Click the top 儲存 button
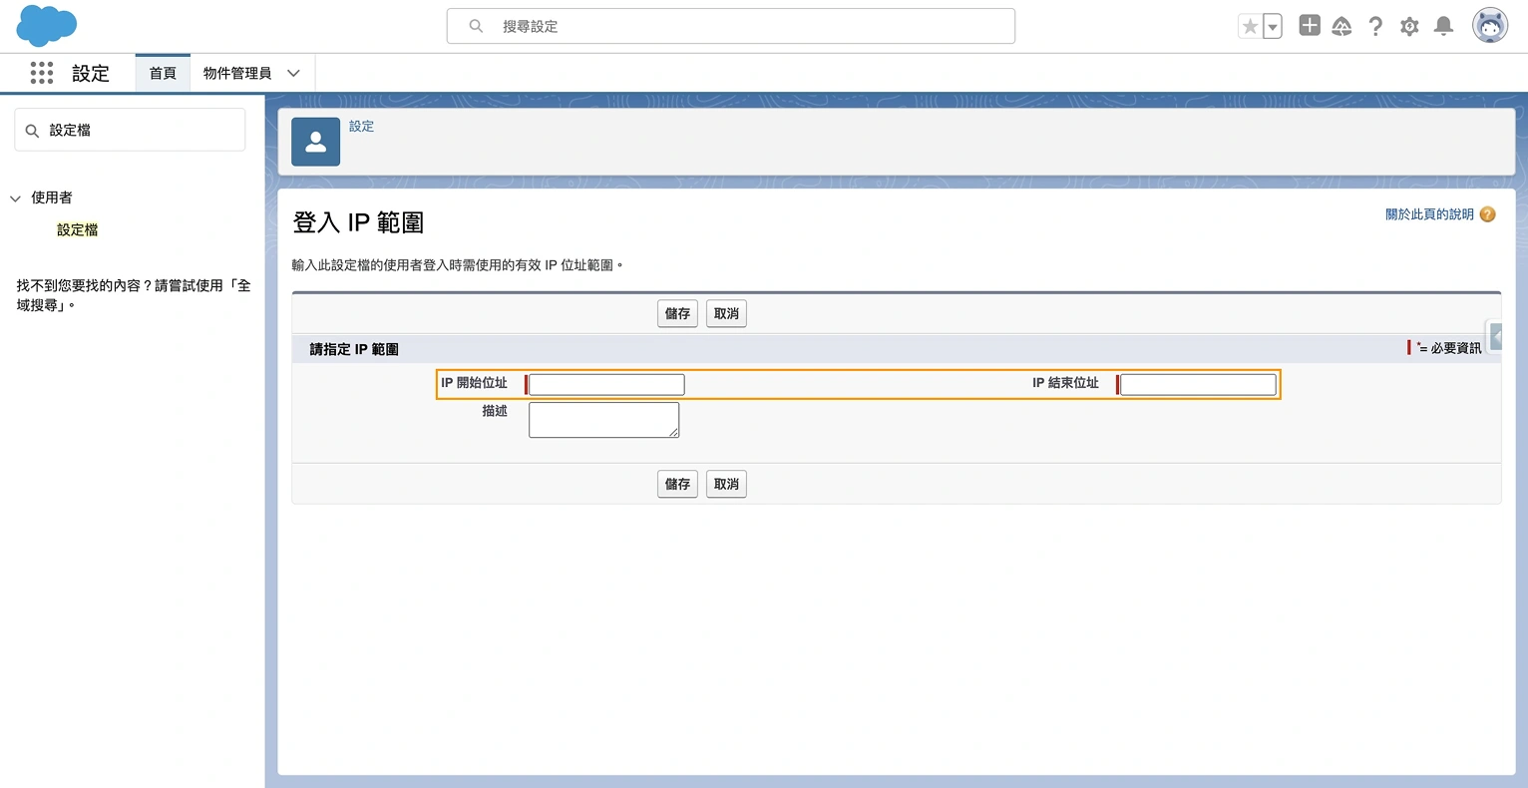 (677, 313)
